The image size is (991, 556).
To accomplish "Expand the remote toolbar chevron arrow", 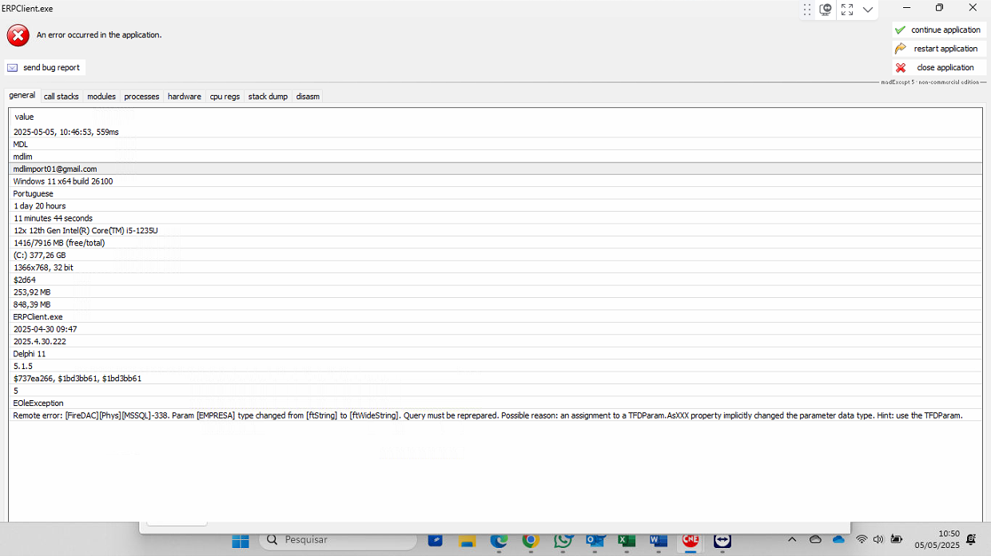I will click(868, 10).
